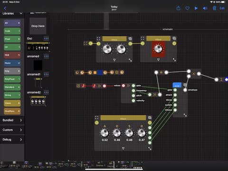Favorite the patch with the heart icon
The image size is (228, 171).
coord(187,8)
